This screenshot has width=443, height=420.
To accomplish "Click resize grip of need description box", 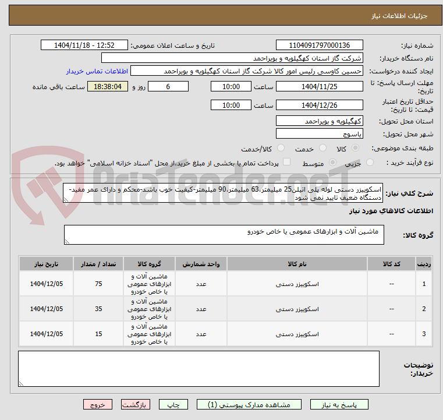I will 66,200.
